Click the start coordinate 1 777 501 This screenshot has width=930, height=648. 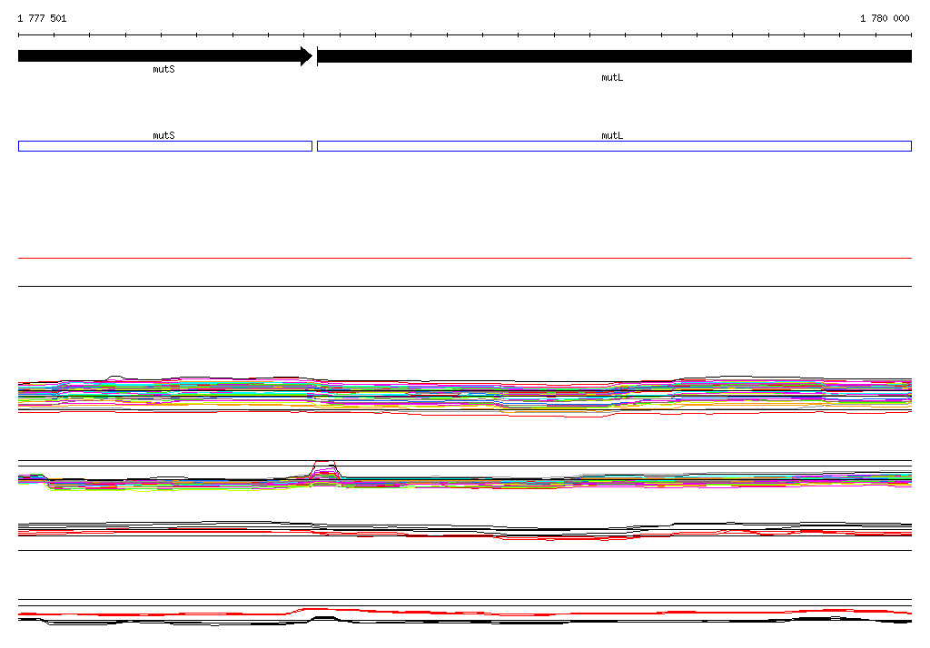click(42, 18)
